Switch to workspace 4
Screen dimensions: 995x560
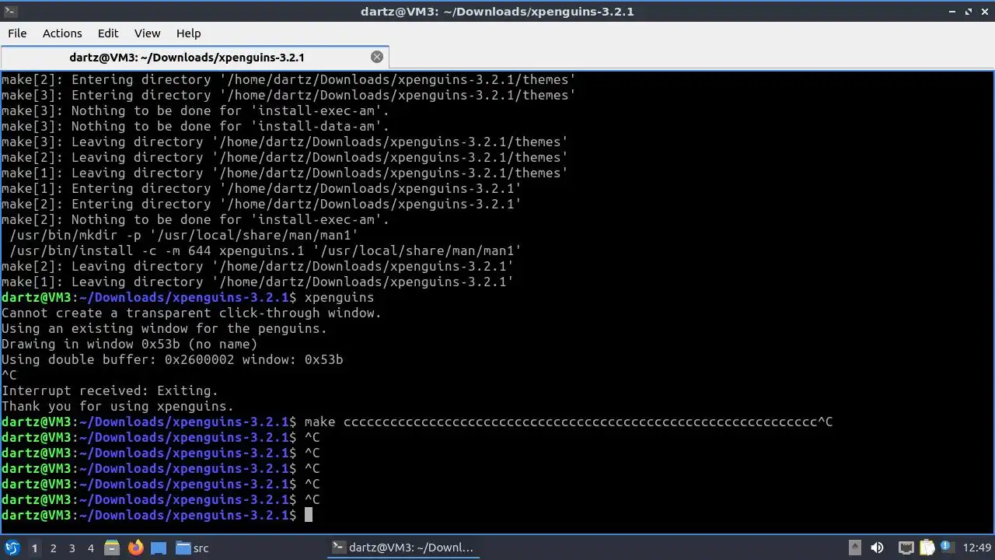click(x=90, y=548)
